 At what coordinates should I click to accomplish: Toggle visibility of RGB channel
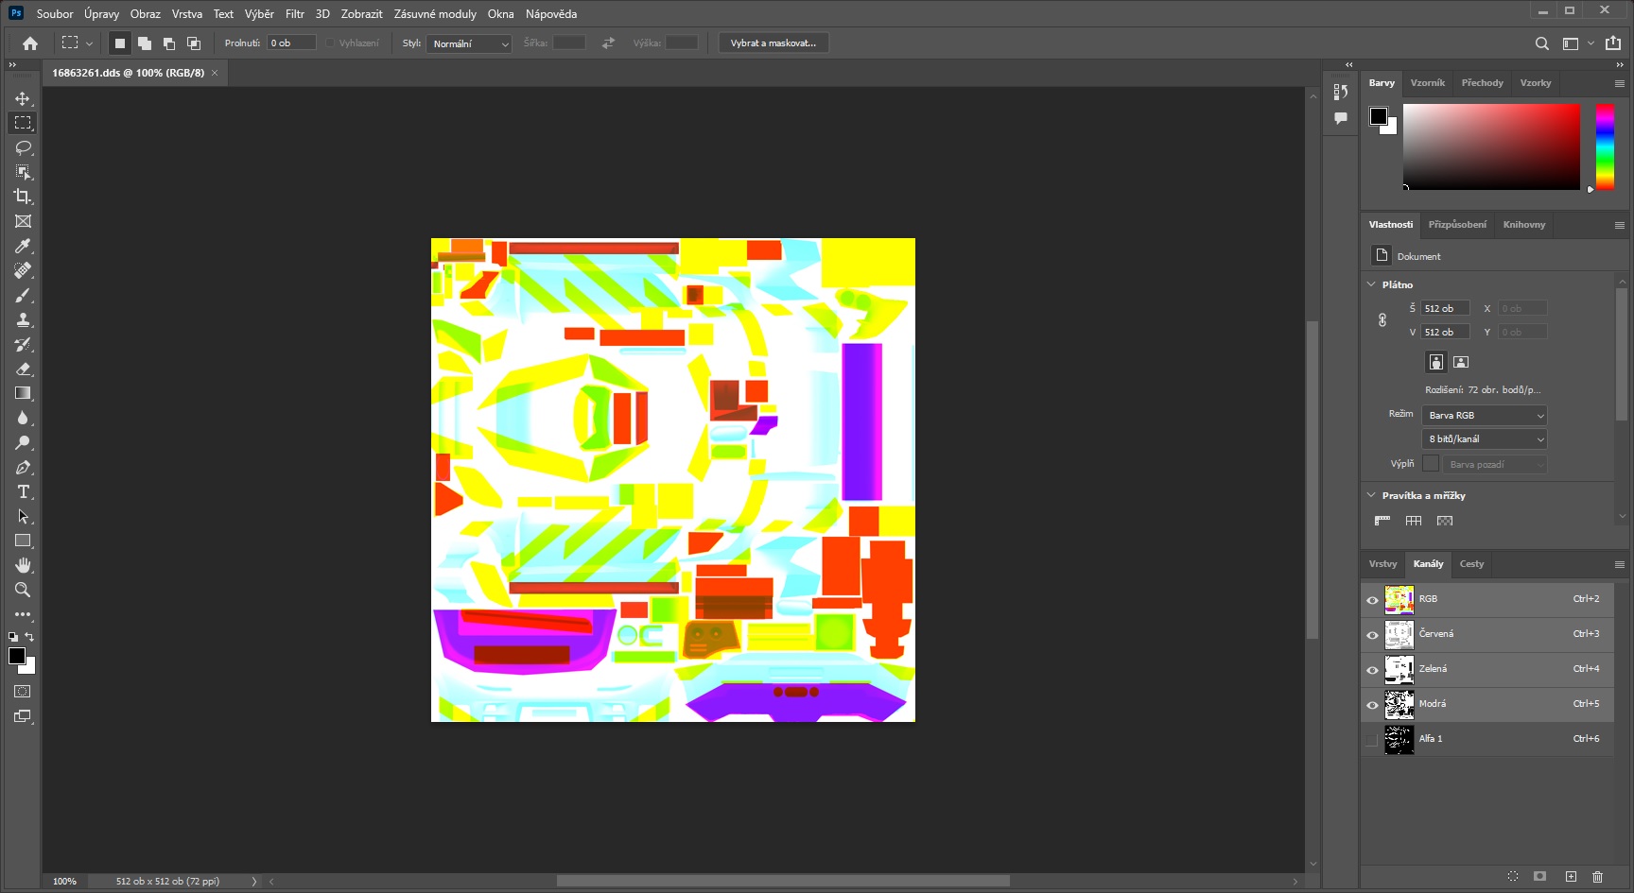(1372, 600)
